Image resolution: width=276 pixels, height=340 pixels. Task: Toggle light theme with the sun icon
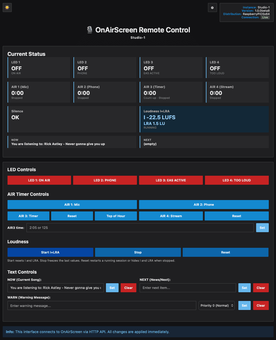coord(7,8)
